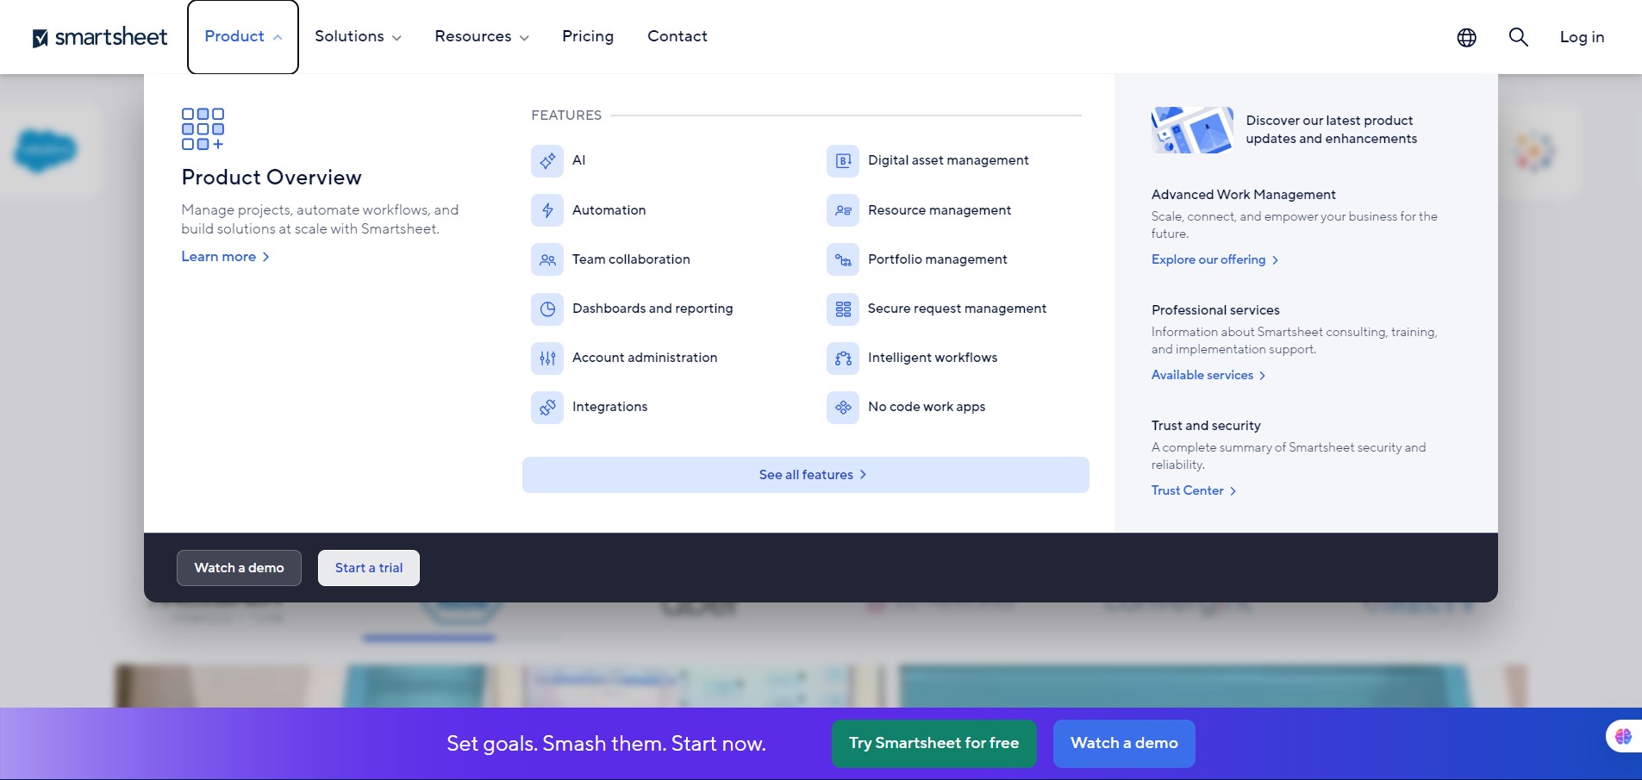Click Learn more under Product Overview
Screen dimensions: 1642x780
(225, 257)
